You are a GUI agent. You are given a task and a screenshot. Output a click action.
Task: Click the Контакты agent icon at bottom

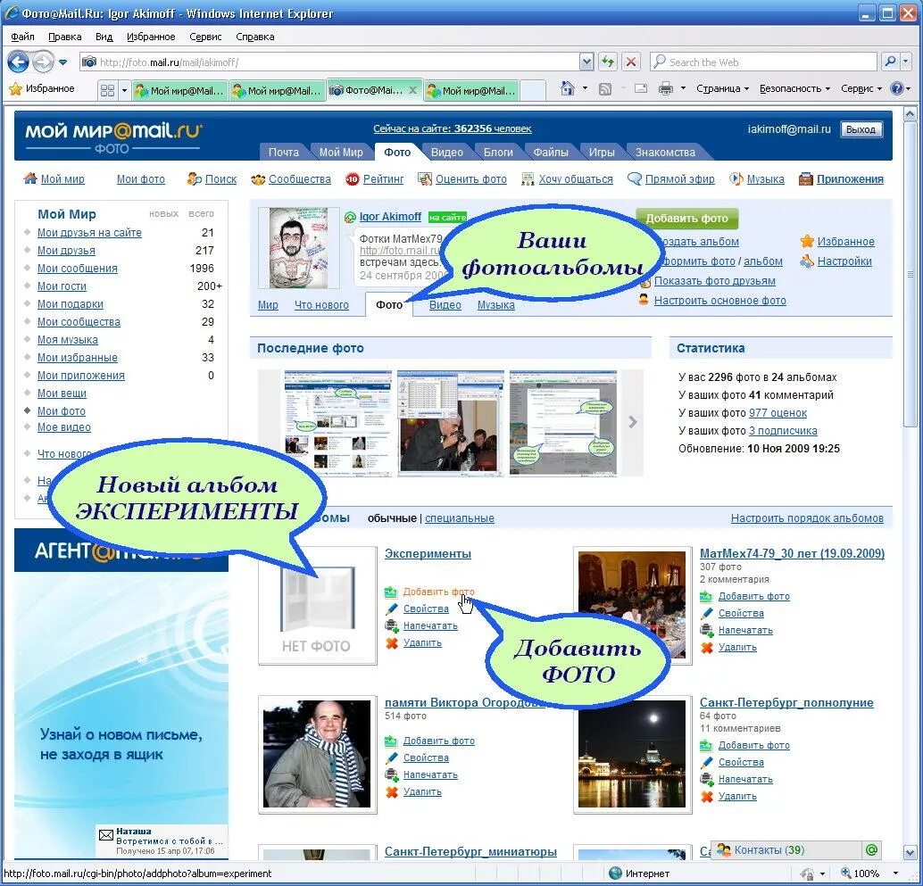(x=724, y=850)
